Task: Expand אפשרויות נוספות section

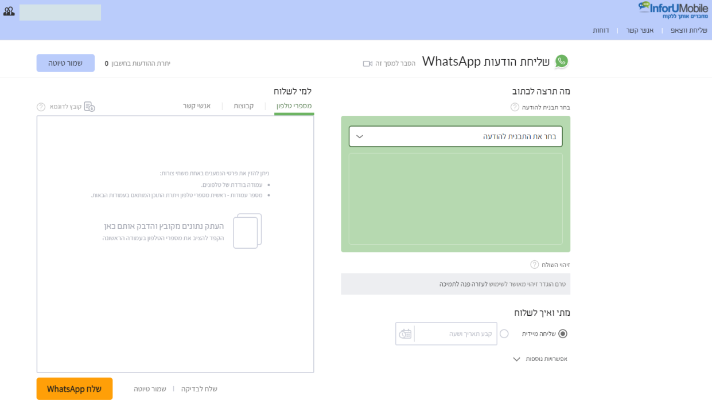Action: [x=540, y=359]
